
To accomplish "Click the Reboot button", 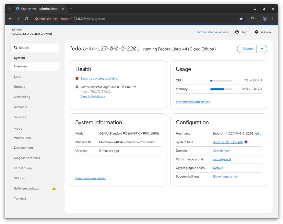I will (247, 49).
